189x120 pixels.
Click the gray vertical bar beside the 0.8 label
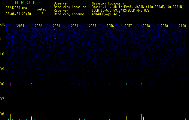pos(6,86)
